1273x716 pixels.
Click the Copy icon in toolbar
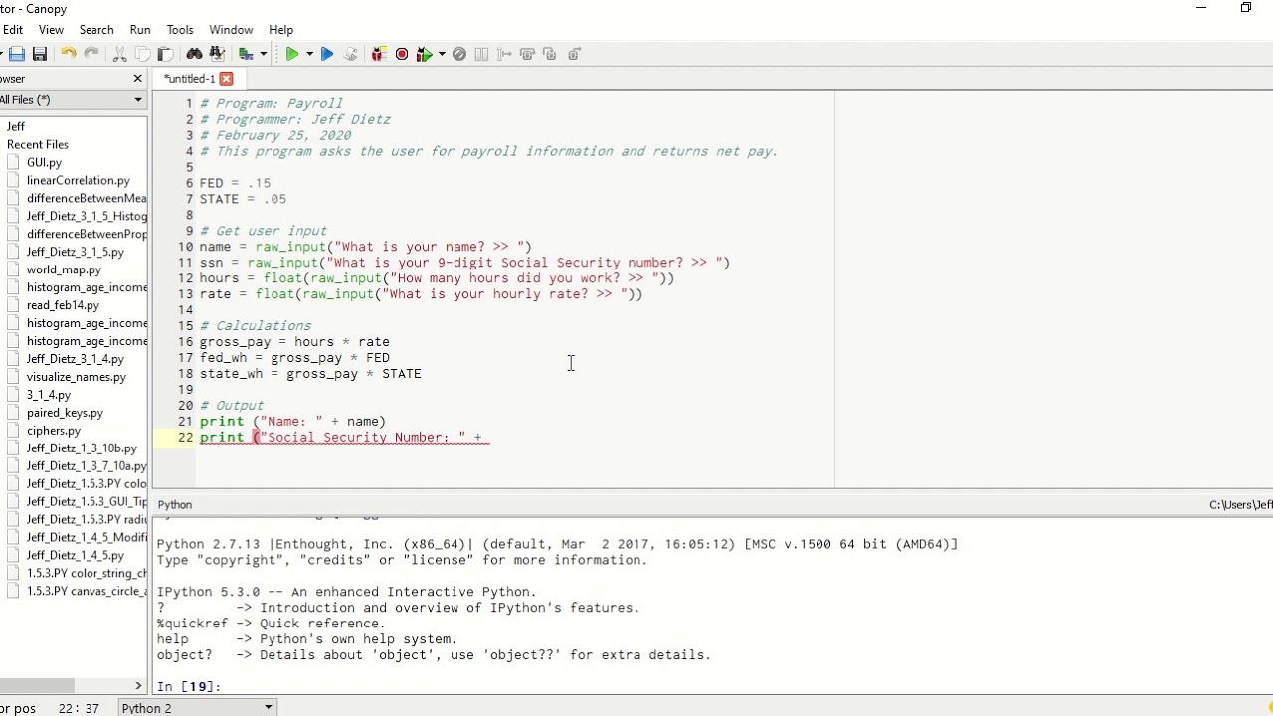click(142, 54)
